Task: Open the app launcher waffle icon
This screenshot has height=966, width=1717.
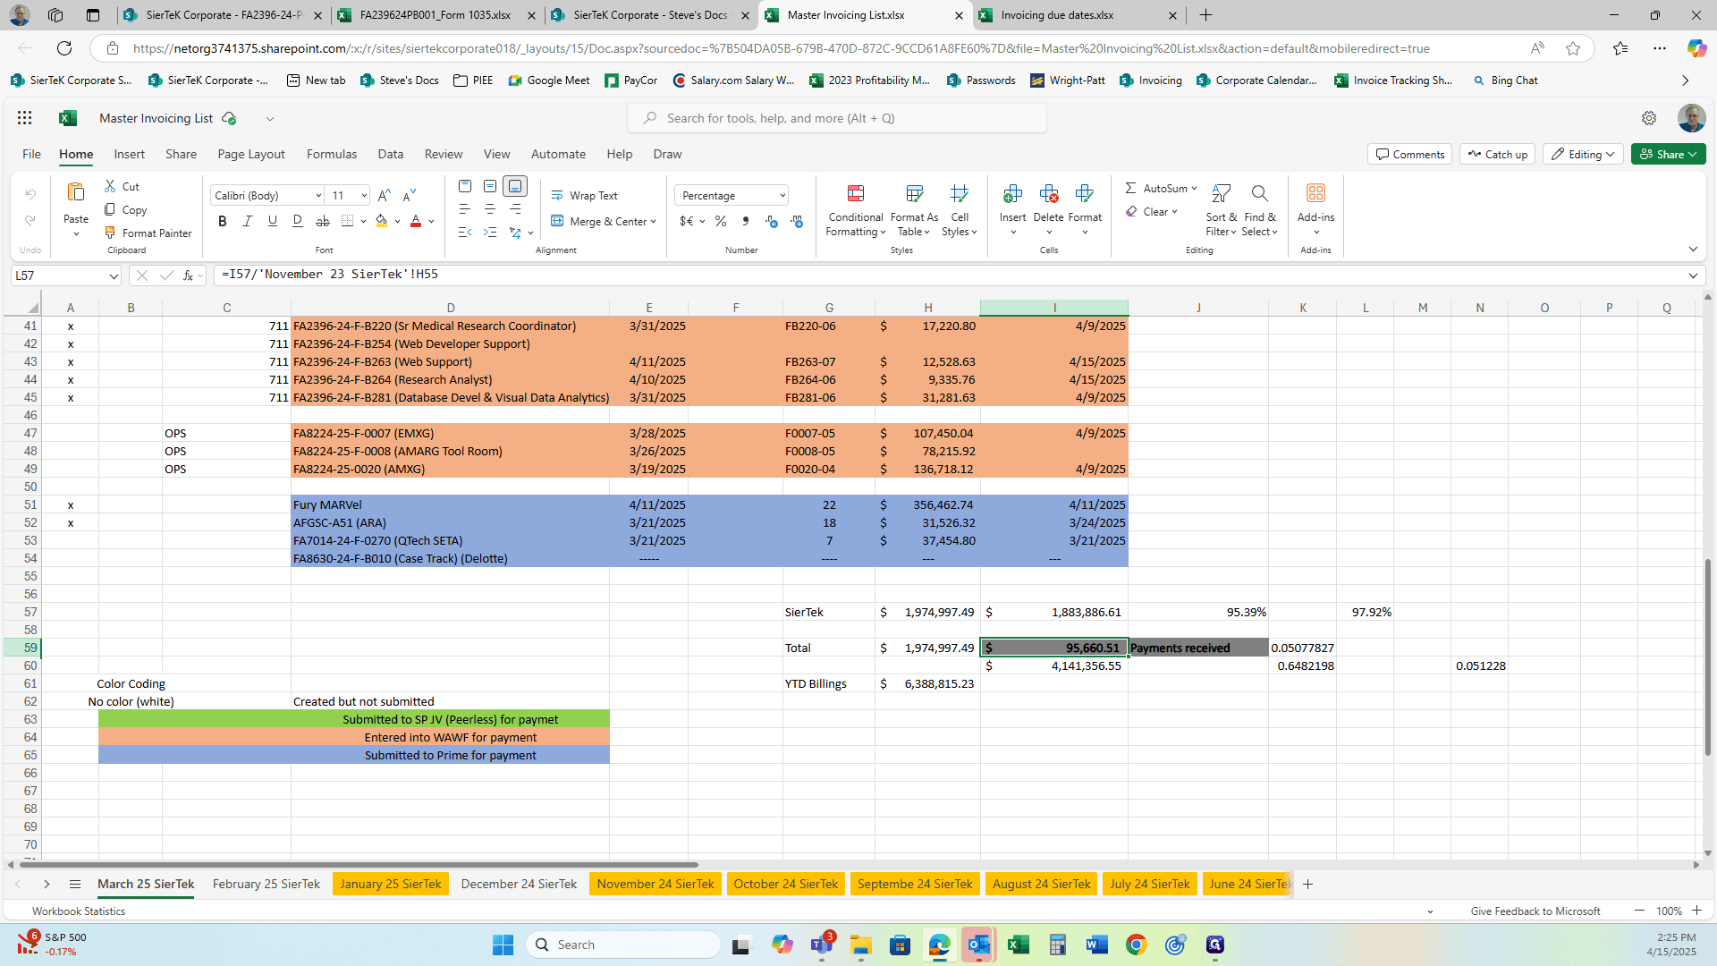Action: point(25,118)
